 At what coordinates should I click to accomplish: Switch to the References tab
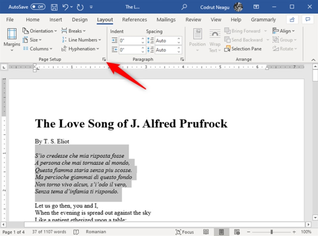click(x=134, y=20)
